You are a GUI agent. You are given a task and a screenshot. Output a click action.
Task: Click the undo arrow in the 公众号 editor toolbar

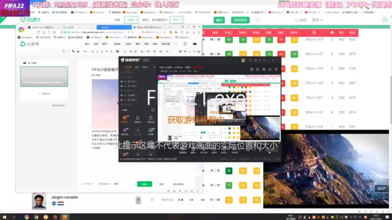coord(63,51)
